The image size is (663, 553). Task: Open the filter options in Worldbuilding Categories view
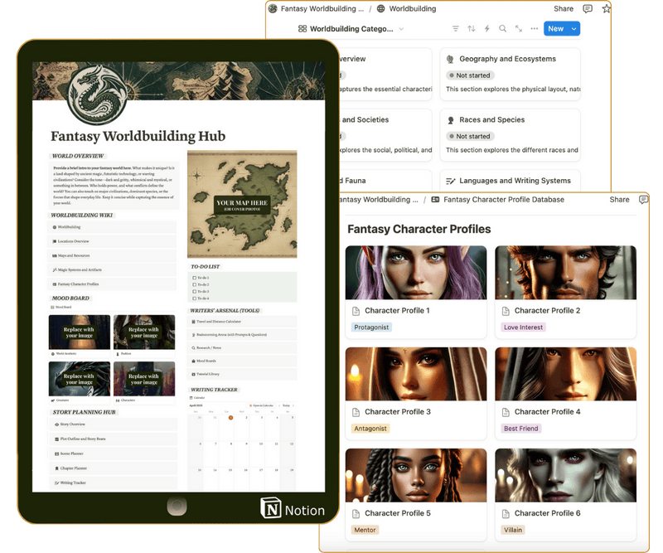point(456,28)
